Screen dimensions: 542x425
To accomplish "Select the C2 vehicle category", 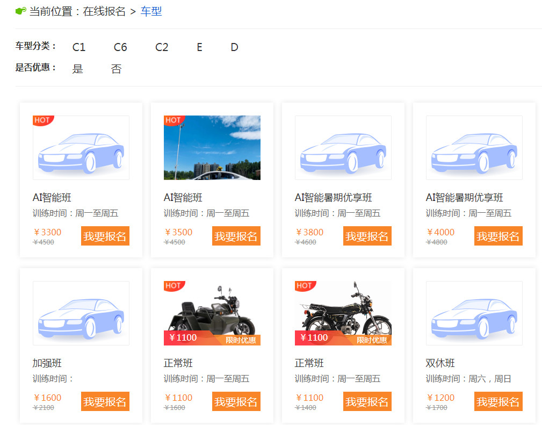I will [162, 47].
